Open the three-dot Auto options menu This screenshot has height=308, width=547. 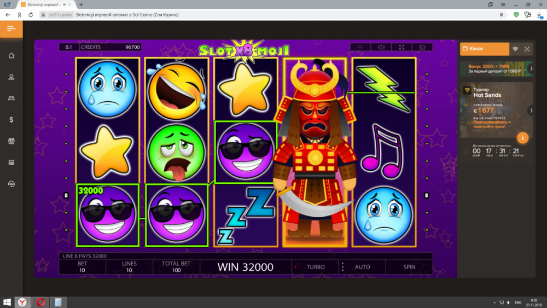(x=342, y=267)
